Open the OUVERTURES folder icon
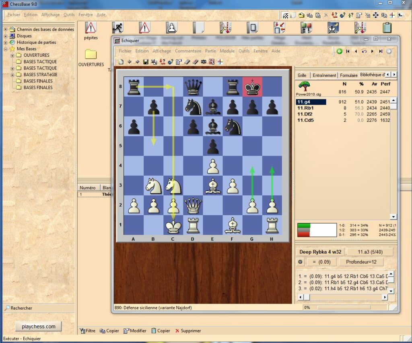Image resolution: width=412 pixels, height=343 pixels. pos(91,54)
